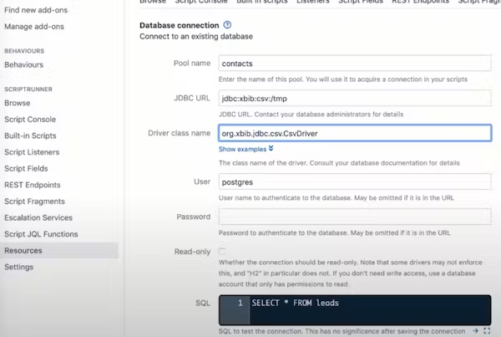The image size is (501, 337).
Task: Click the run SQL arrow icon
Action: [x=475, y=331]
